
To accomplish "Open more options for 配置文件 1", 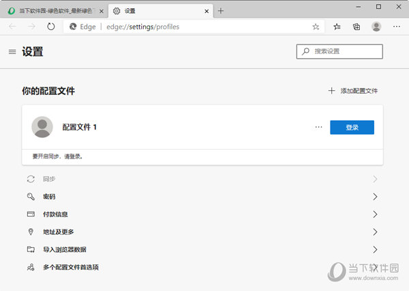I will pyautogui.click(x=318, y=127).
